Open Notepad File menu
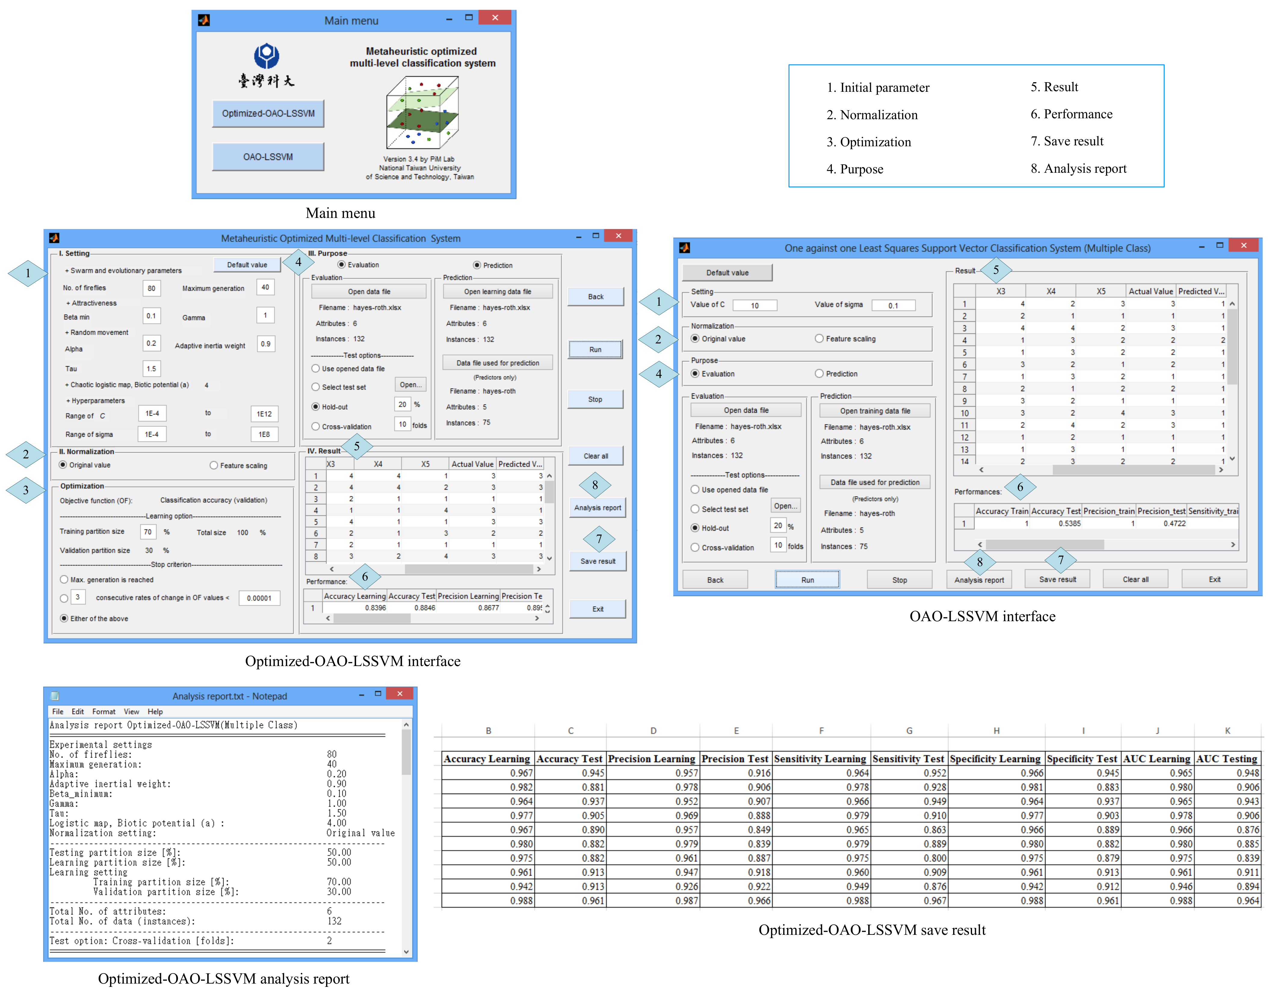The height and width of the screenshot is (992, 1272). click(58, 711)
